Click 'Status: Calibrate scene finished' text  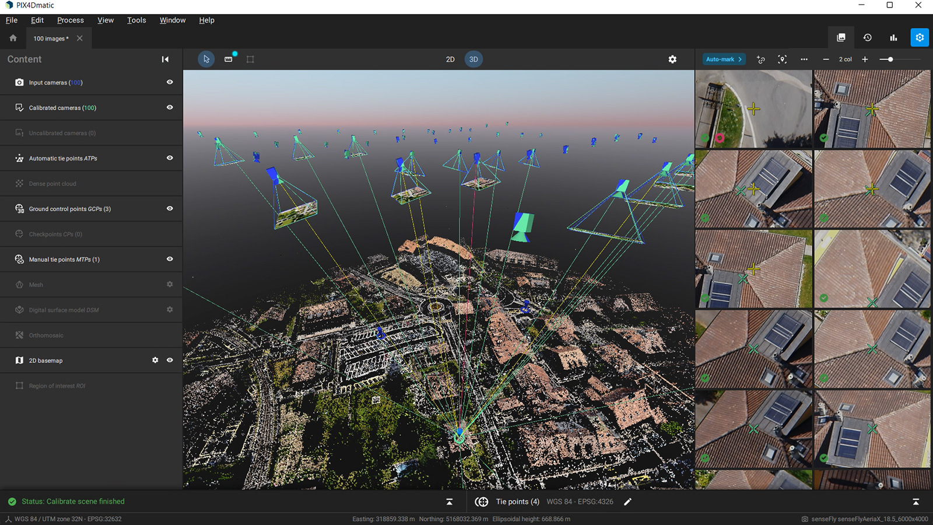click(x=73, y=502)
